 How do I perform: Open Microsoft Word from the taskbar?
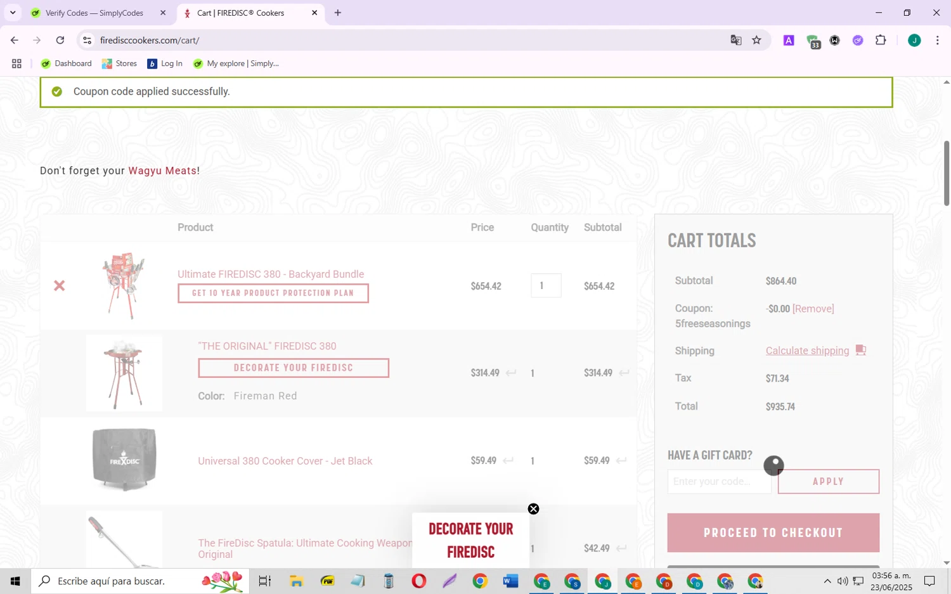tap(510, 581)
